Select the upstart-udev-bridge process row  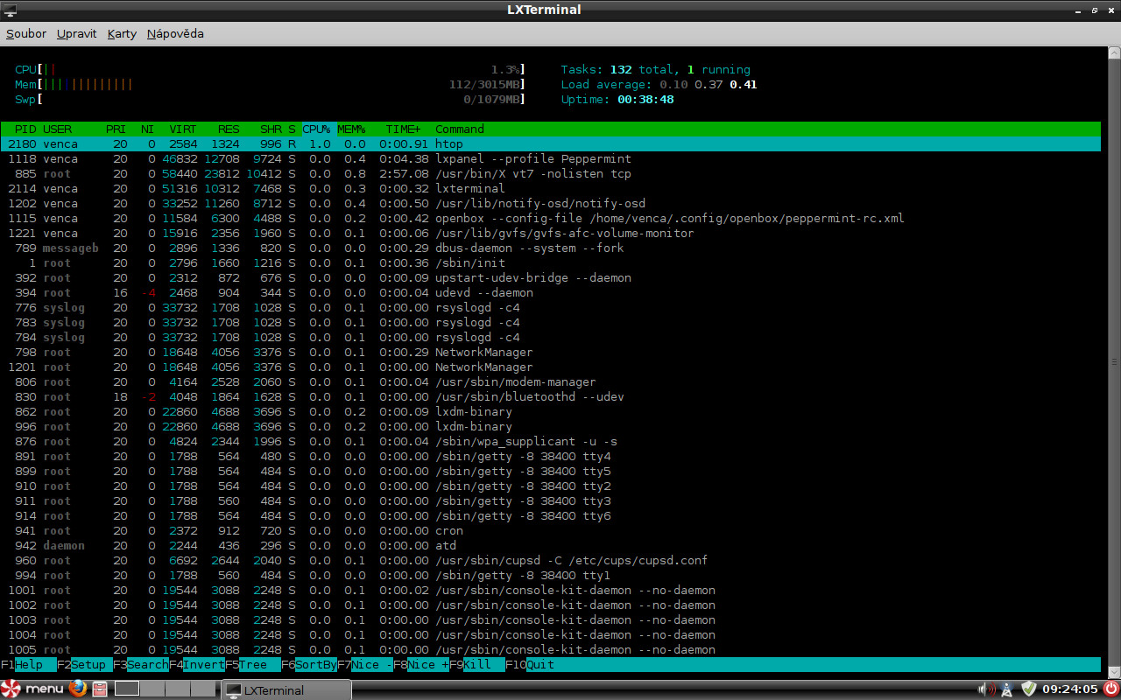[x=550, y=277]
